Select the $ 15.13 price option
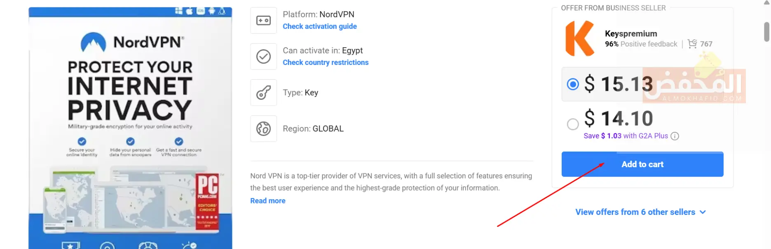This screenshot has width=771, height=249. coord(573,84)
